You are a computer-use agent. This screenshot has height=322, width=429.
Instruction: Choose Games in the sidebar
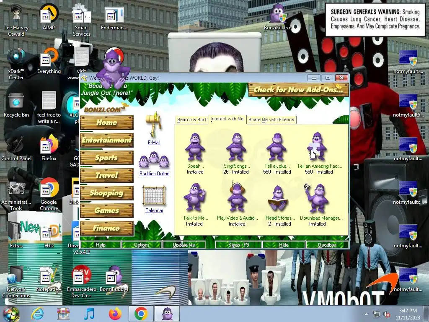tap(107, 210)
